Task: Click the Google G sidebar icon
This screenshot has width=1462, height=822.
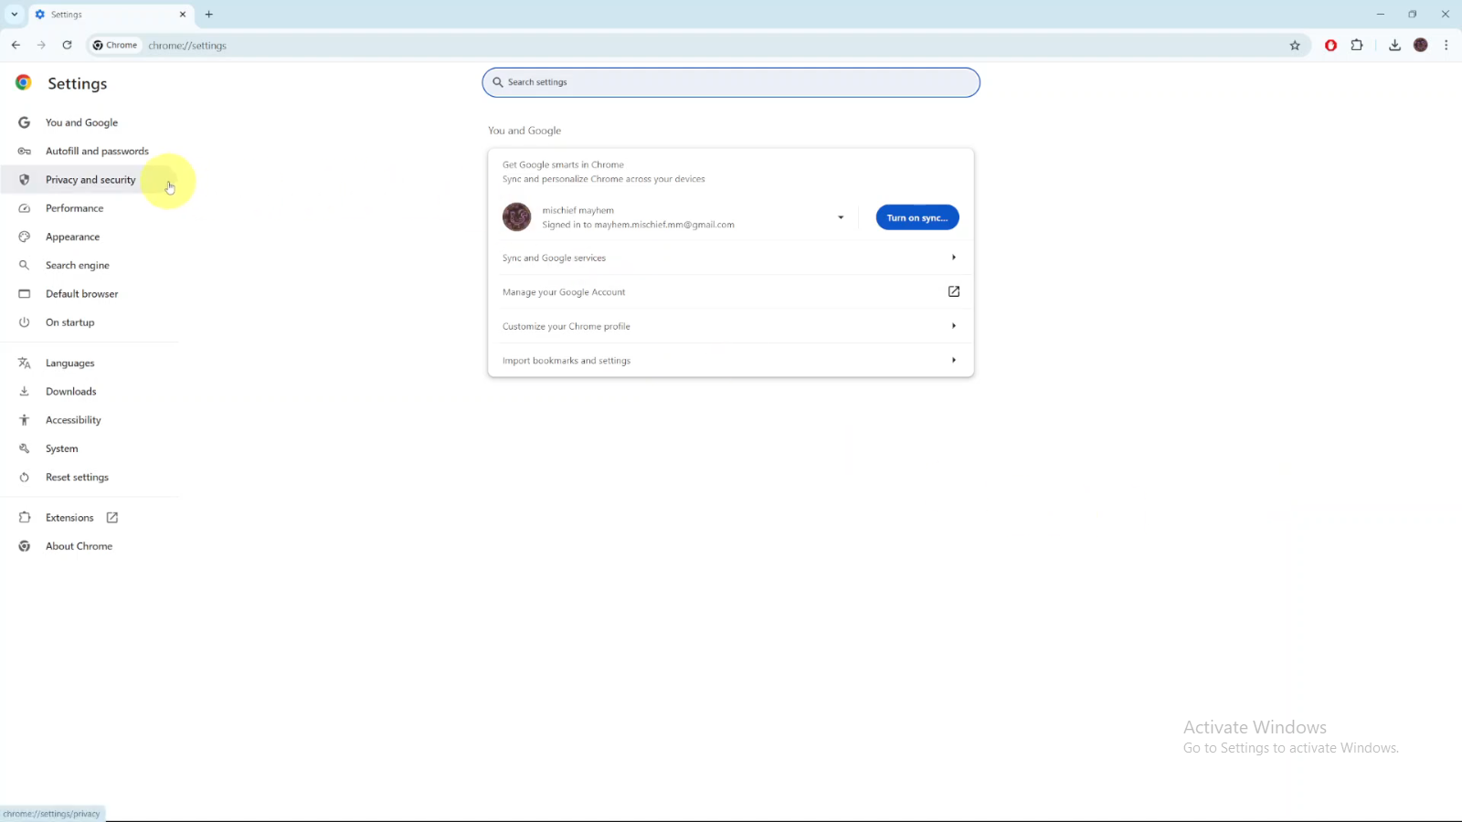Action: (x=25, y=122)
